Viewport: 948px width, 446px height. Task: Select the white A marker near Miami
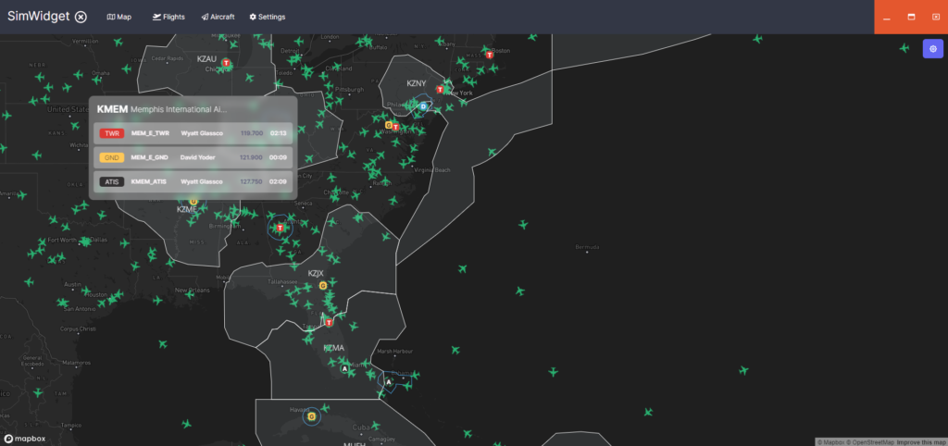click(x=345, y=367)
